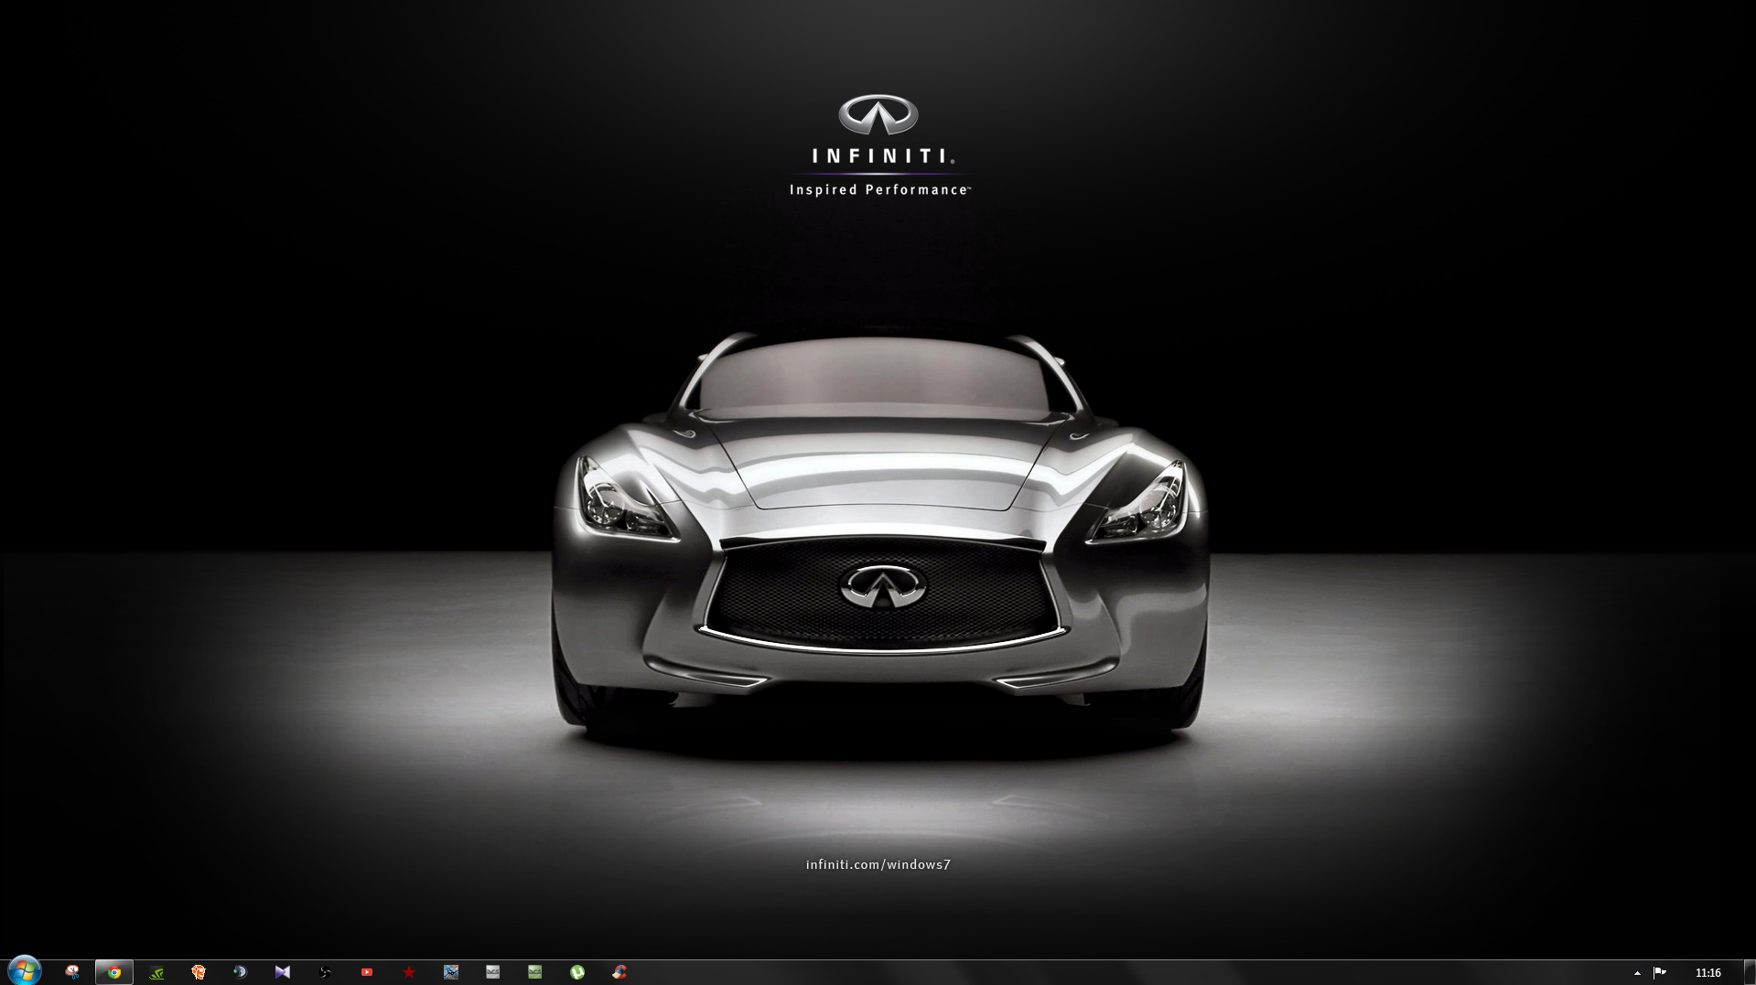The image size is (1756, 985).
Task: Open Visual Studio purple taskbar icon
Action: coord(283,972)
